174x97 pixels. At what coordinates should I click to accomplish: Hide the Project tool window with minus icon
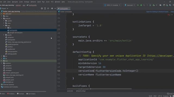[55, 8]
